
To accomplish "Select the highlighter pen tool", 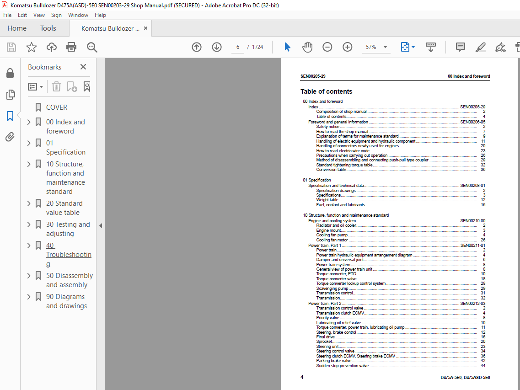I will click(480, 47).
